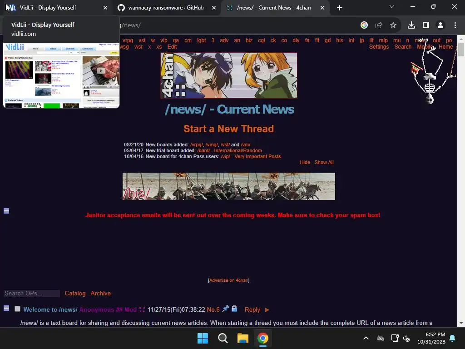Go to diy board link
Viewport: 465px width, 349px height.
pos(296,40)
